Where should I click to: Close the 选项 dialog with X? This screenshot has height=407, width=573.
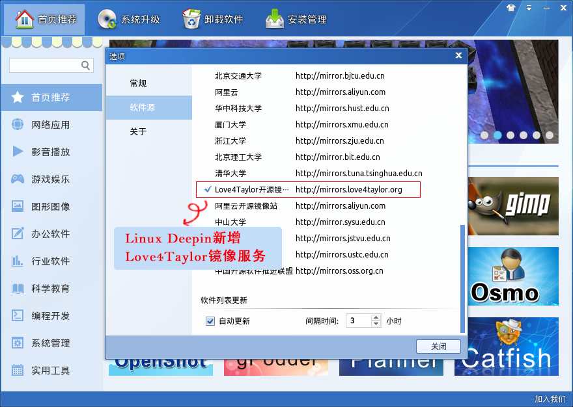[458, 55]
